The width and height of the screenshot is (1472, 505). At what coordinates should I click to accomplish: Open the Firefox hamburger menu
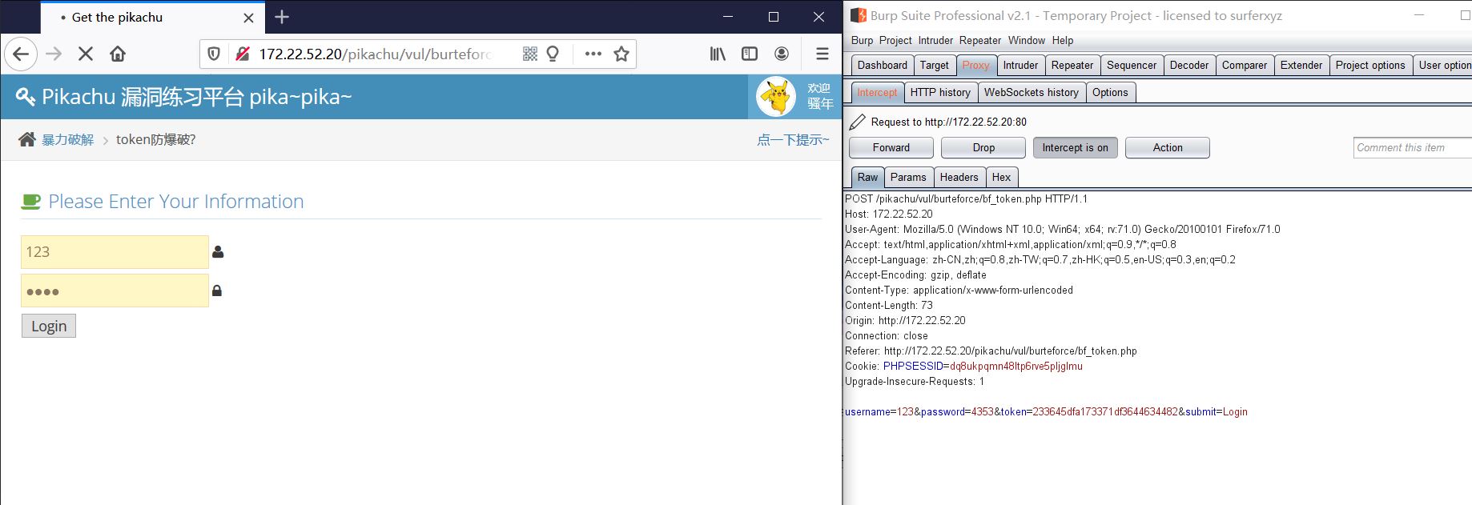(x=822, y=54)
